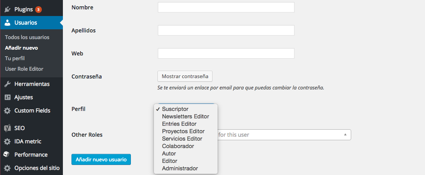Open the Herramientas menu

pos(31,84)
